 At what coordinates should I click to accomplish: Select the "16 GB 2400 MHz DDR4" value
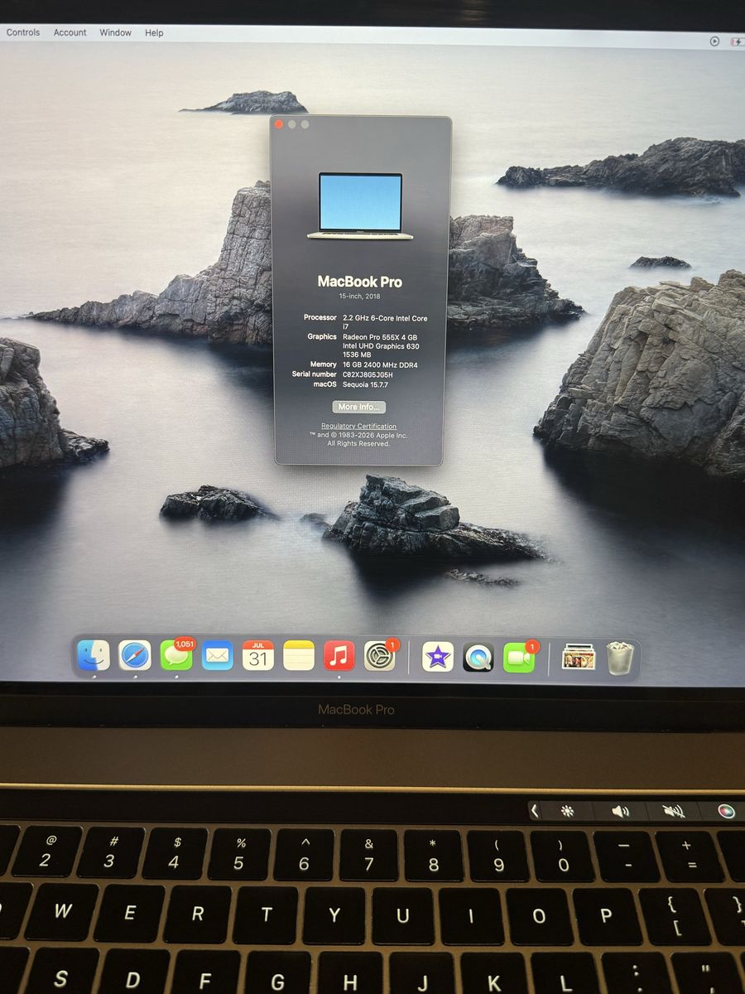point(380,364)
